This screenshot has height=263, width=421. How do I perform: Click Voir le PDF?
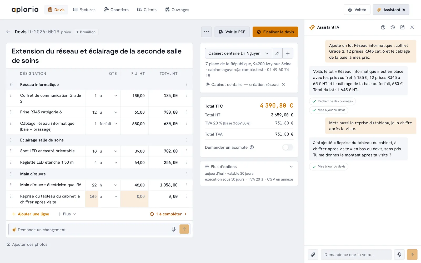(232, 32)
